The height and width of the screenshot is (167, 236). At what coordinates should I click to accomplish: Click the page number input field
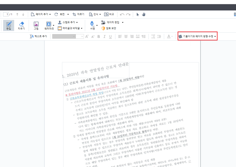(6, 14)
